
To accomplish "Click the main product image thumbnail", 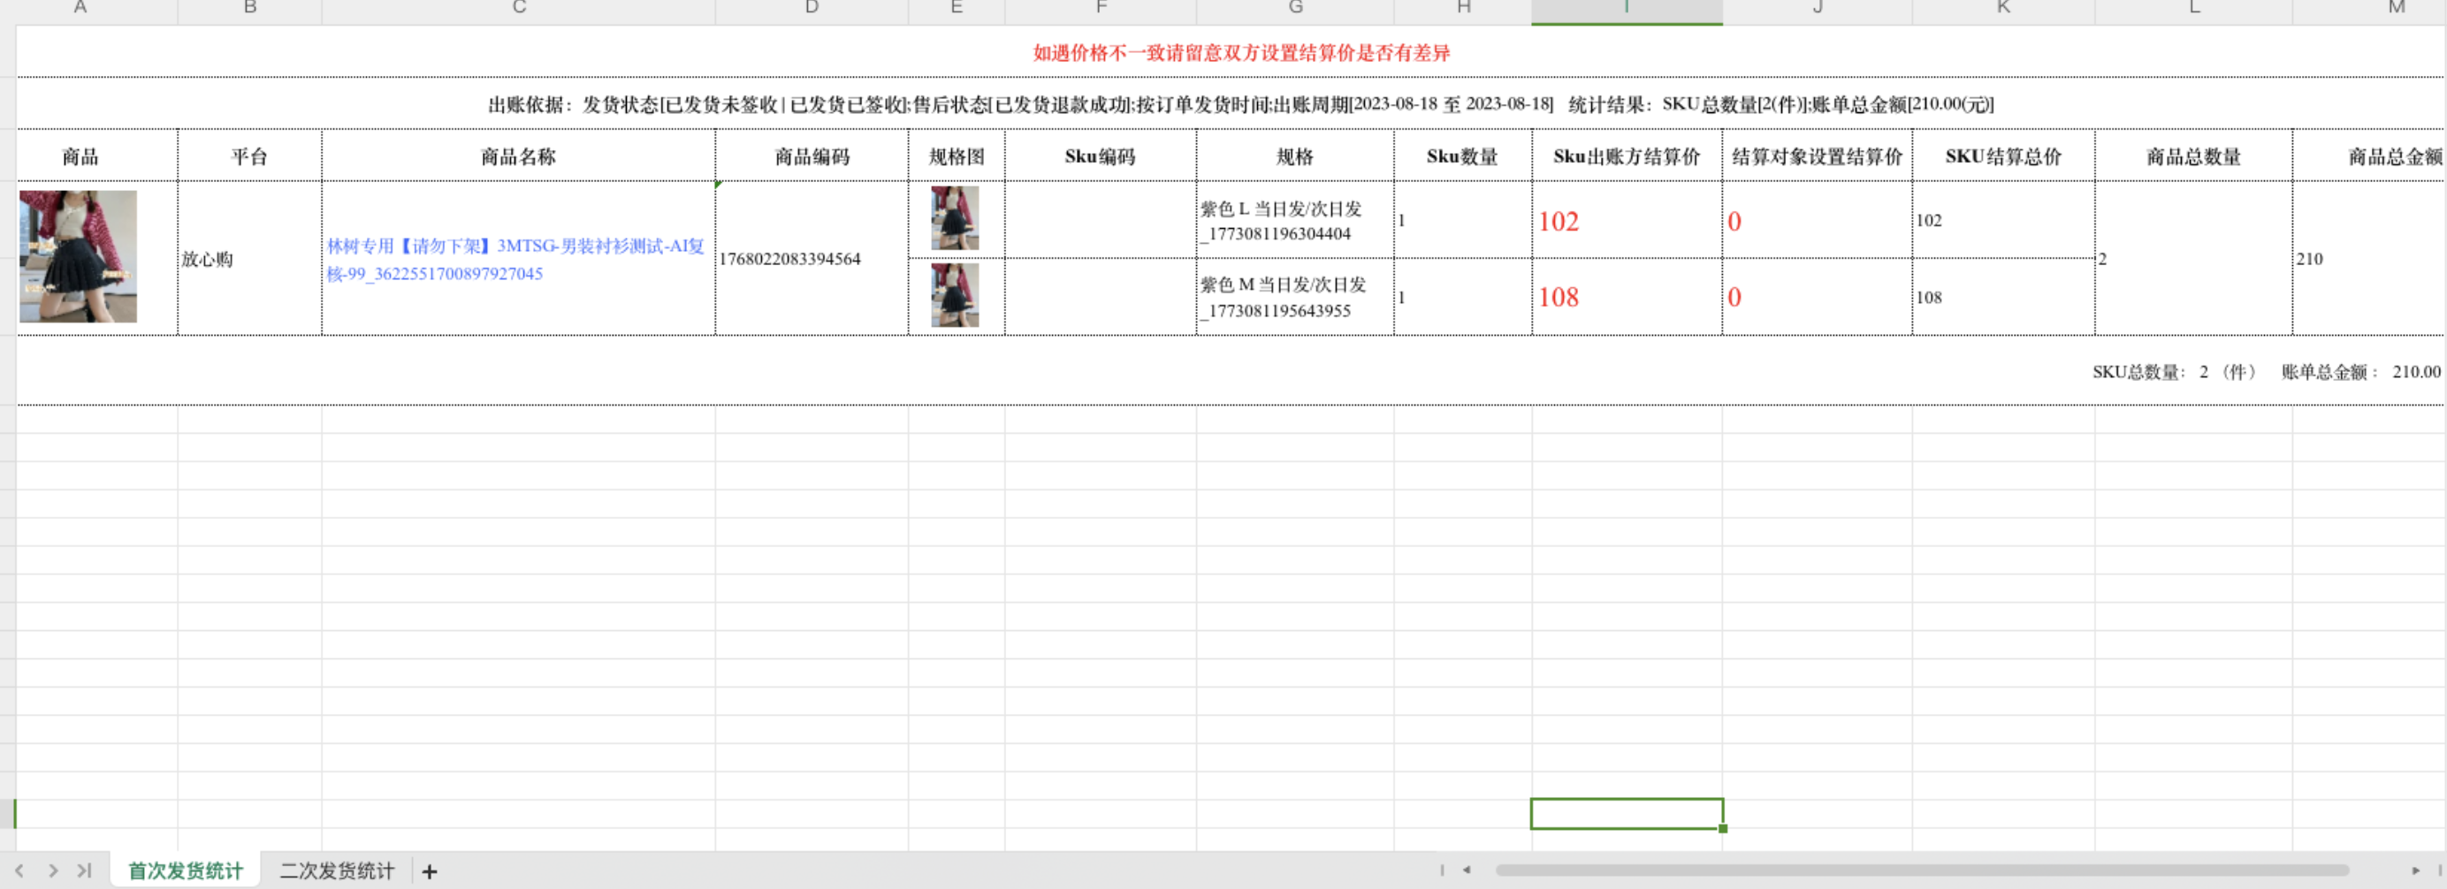I will (78, 256).
